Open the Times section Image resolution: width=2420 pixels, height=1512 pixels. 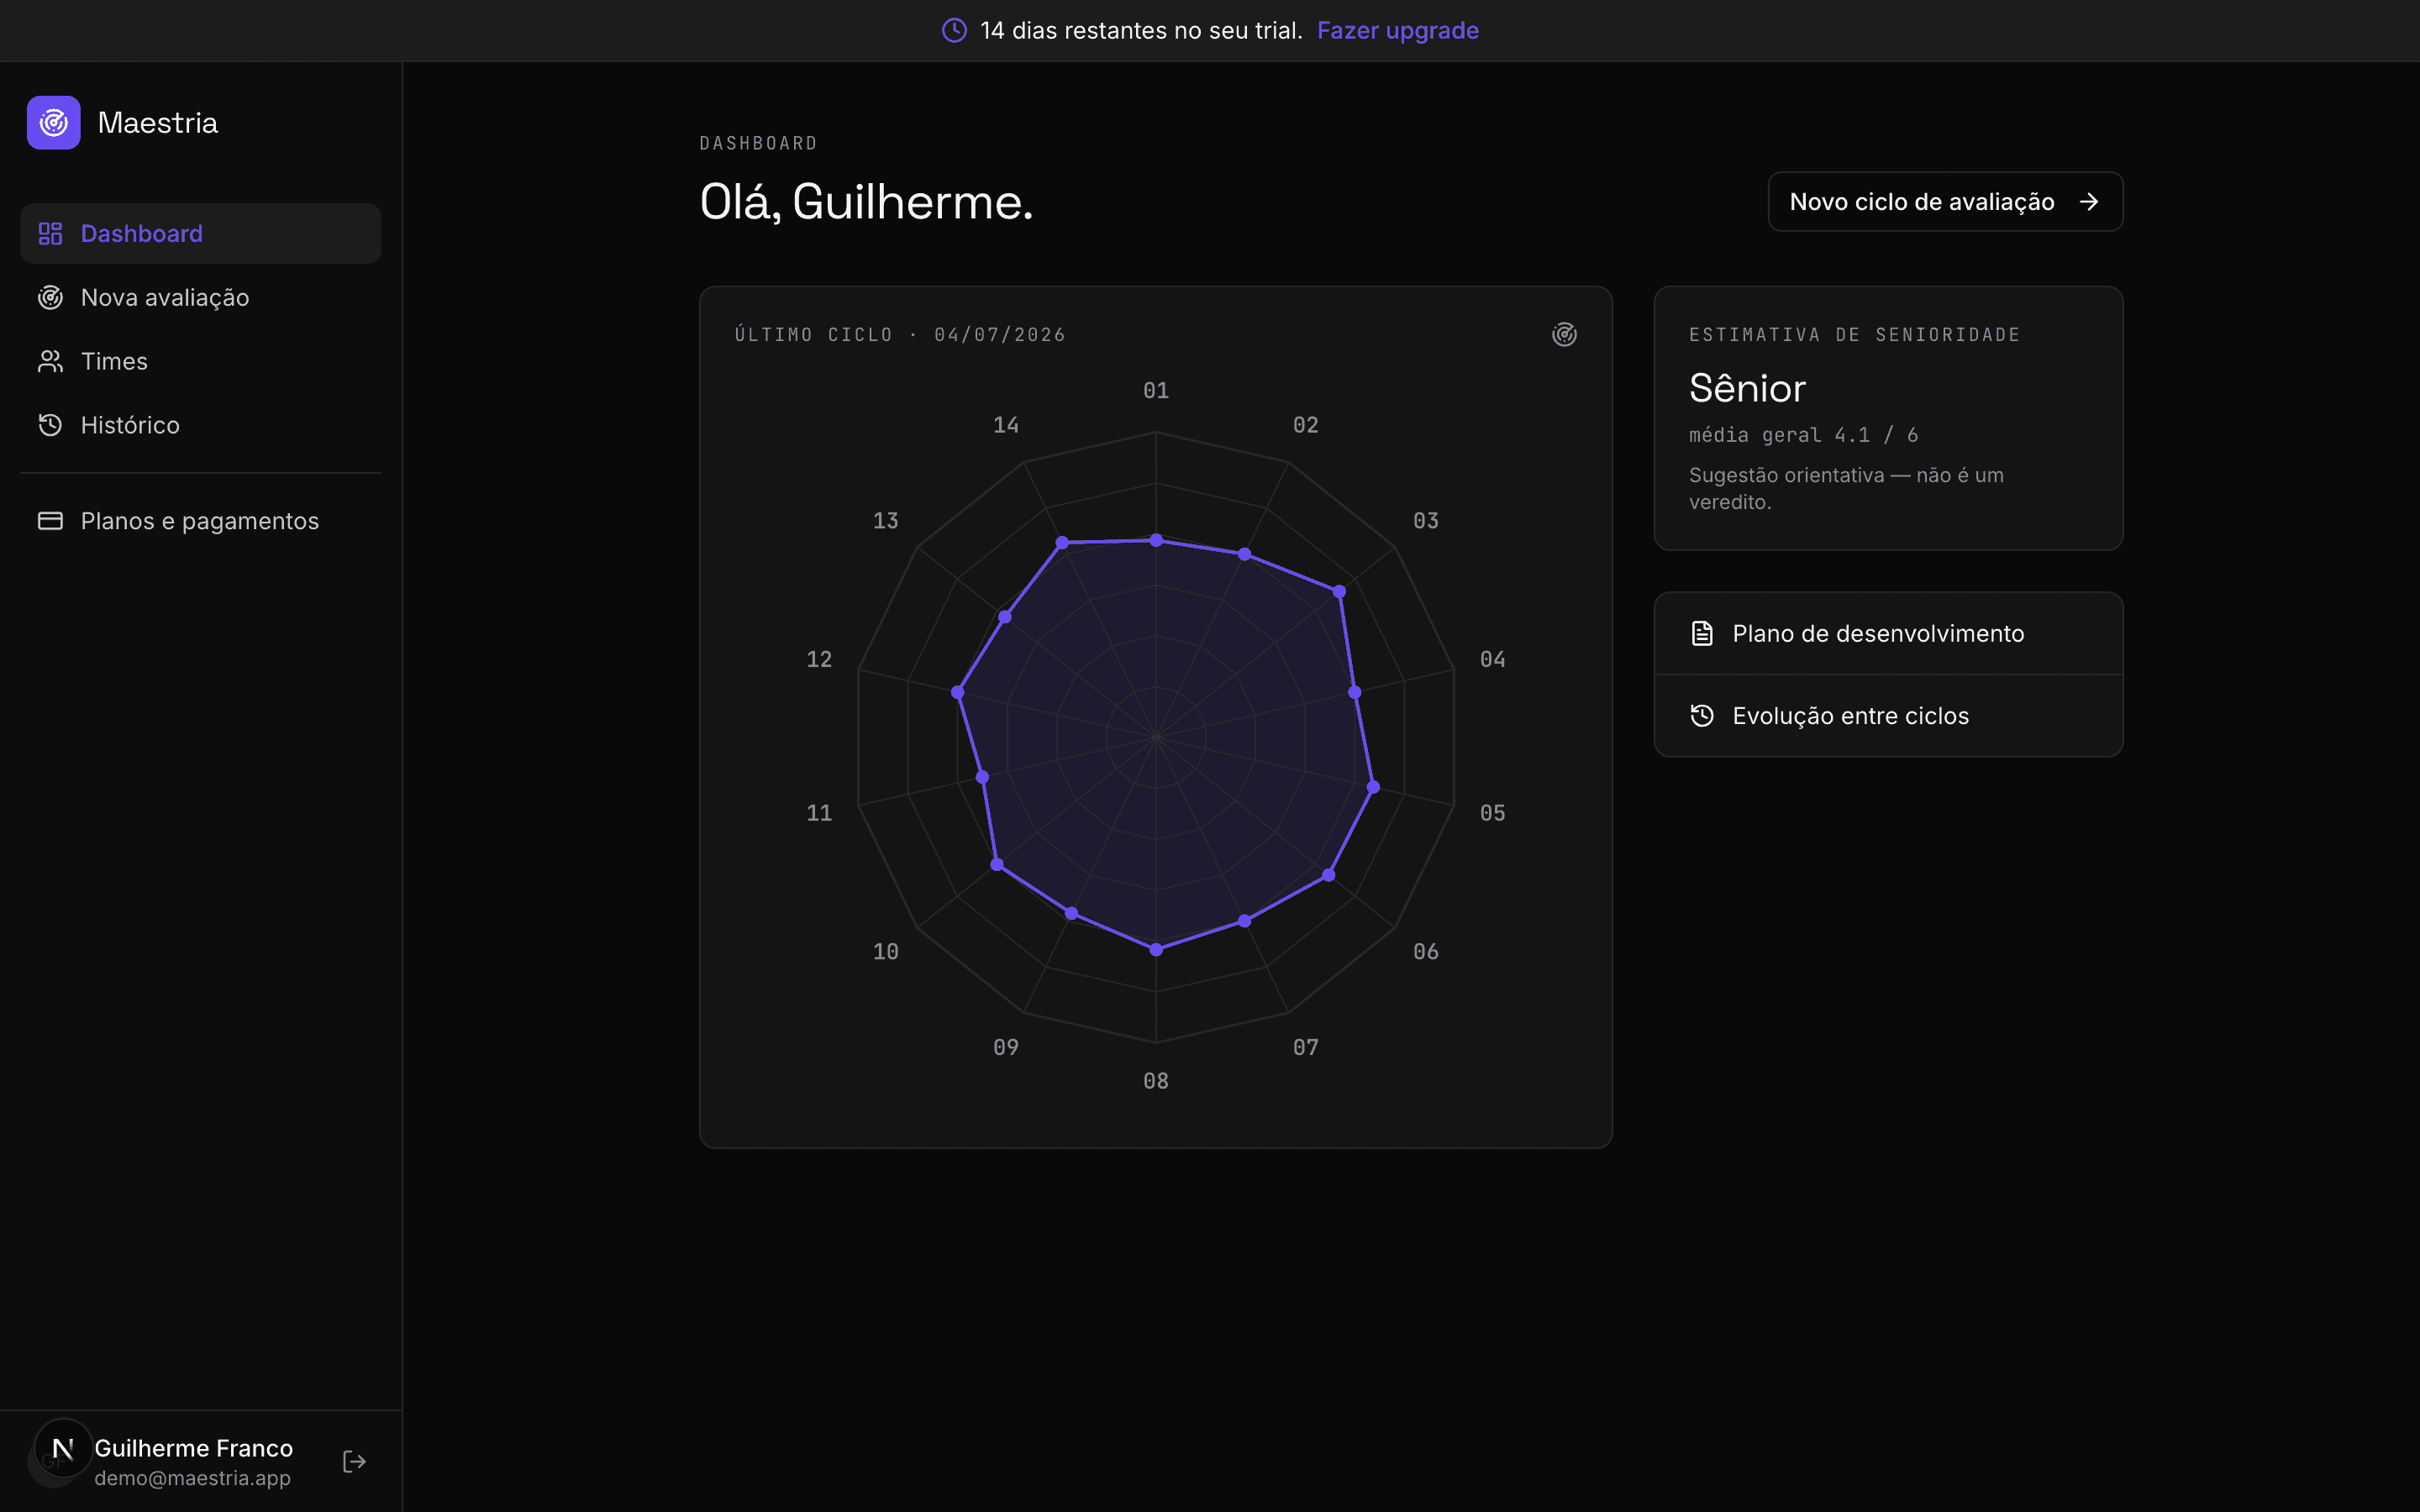[x=200, y=361]
